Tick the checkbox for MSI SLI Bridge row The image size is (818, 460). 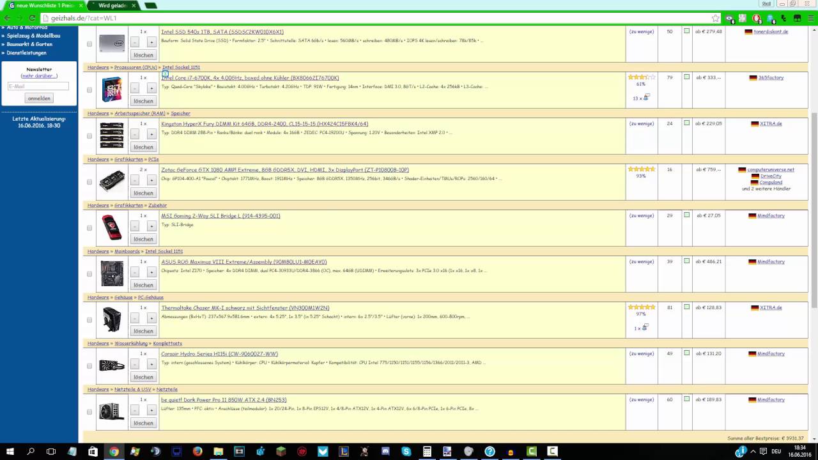[89, 228]
